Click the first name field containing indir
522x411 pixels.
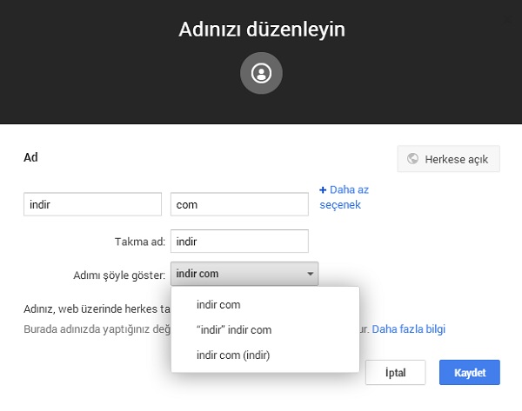pyautogui.click(x=92, y=204)
